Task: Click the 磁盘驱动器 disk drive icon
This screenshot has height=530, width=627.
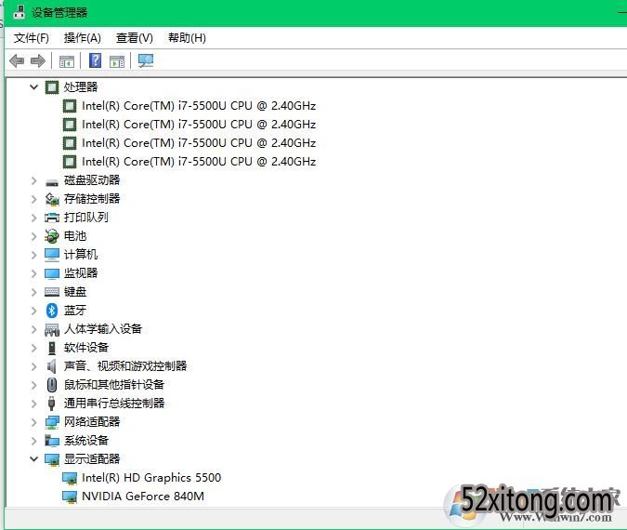Action: pyautogui.click(x=52, y=182)
